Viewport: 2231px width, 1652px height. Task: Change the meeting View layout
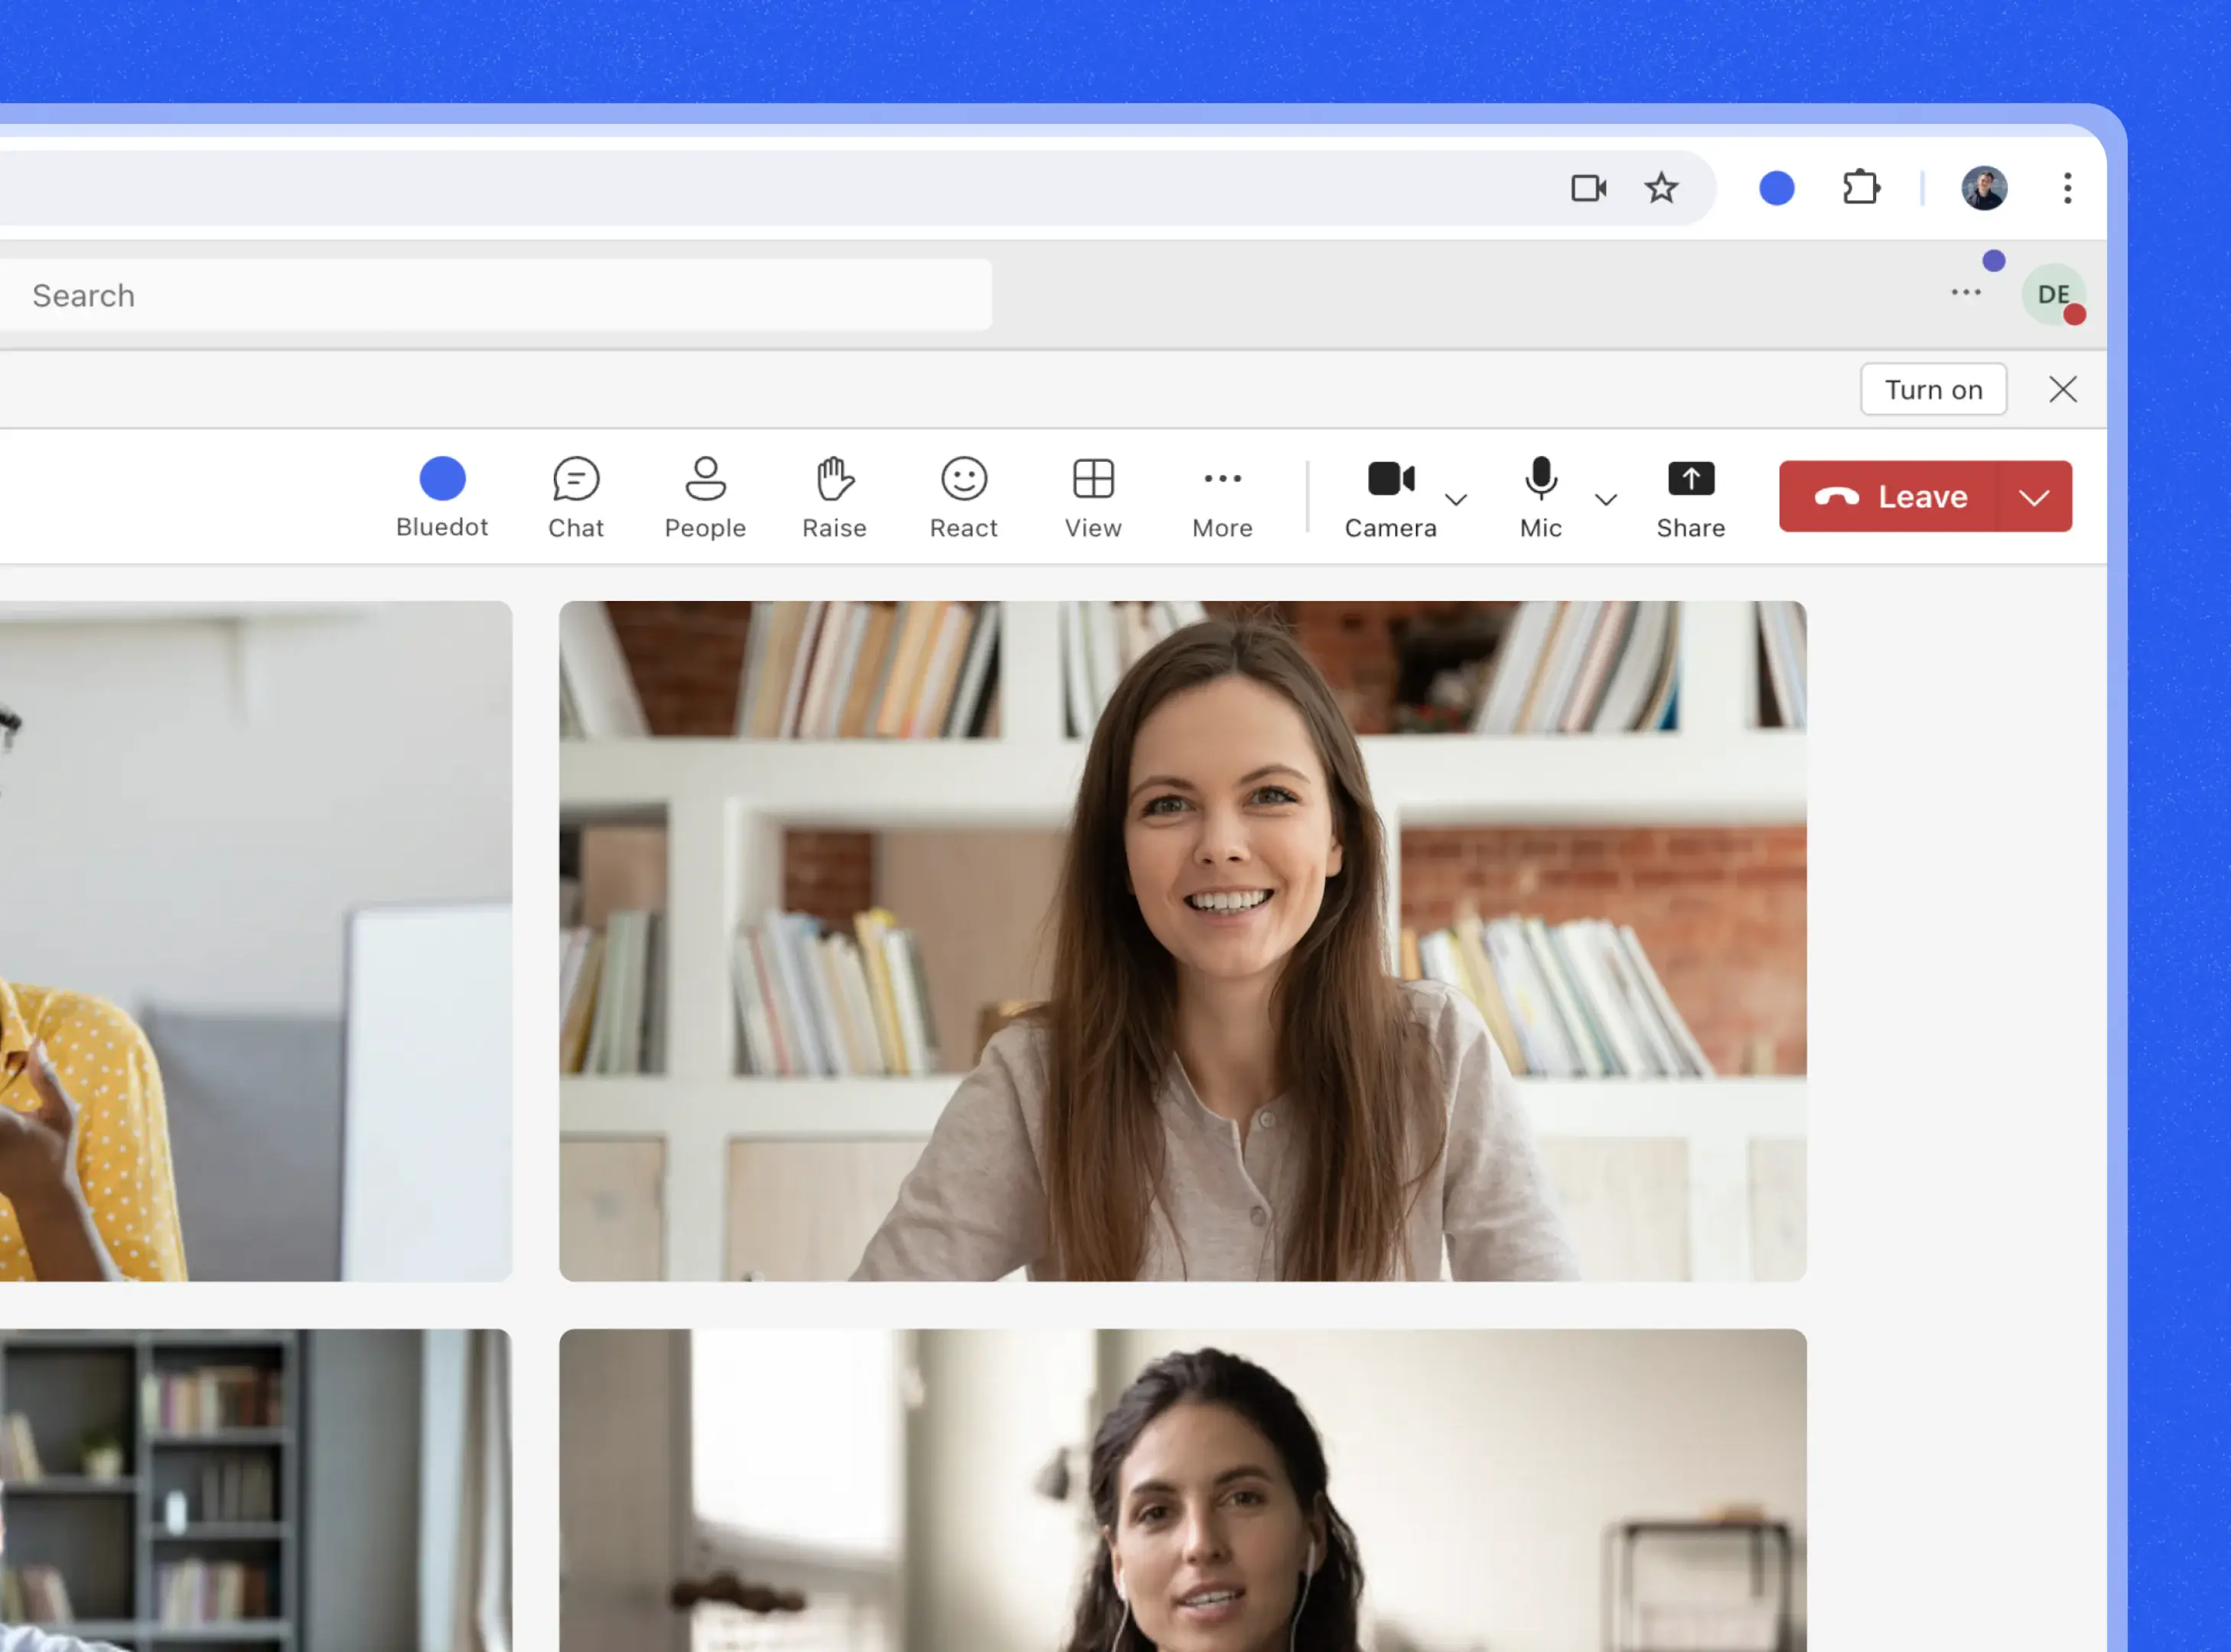(x=1093, y=497)
